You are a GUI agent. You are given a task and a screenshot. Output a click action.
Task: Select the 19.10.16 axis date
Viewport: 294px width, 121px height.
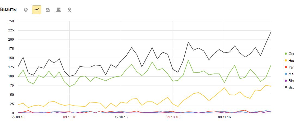tap(121, 117)
